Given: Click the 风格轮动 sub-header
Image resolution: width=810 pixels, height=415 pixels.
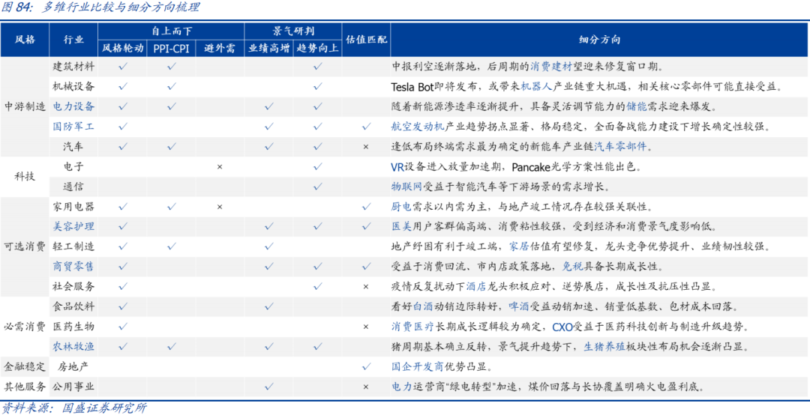Looking at the screenshot, I should tap(123, 49).
